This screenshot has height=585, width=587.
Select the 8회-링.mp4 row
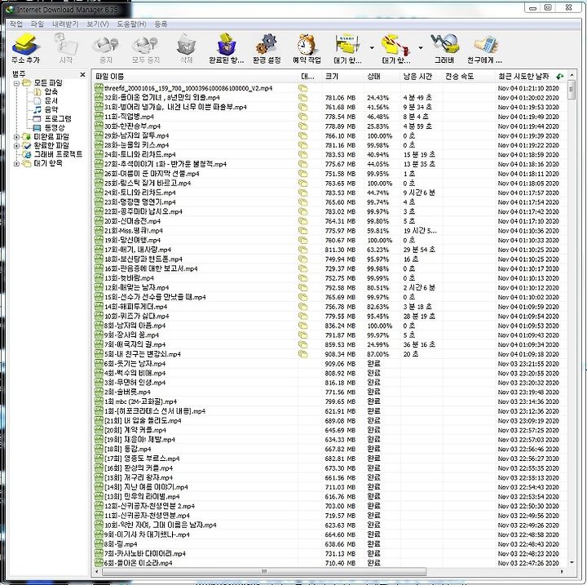pos(329,543)
